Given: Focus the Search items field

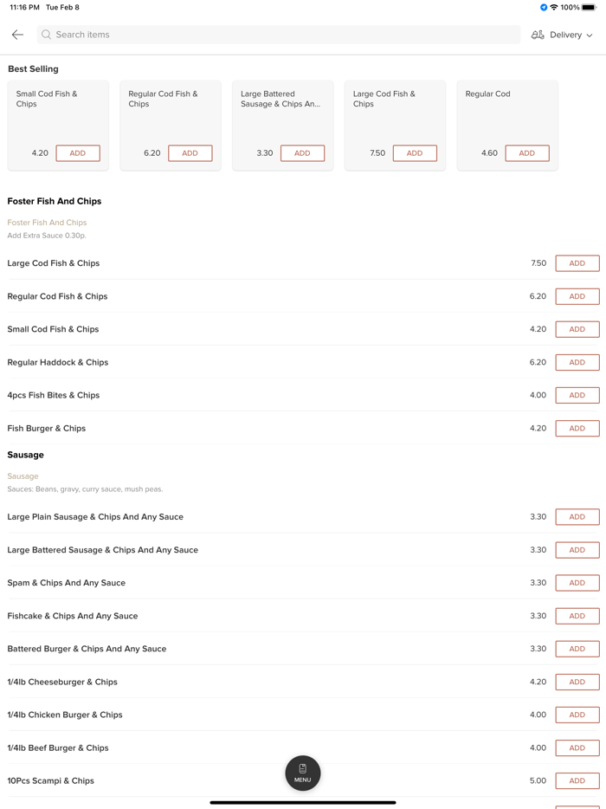Looking at the screenshot, I should 277,35.
